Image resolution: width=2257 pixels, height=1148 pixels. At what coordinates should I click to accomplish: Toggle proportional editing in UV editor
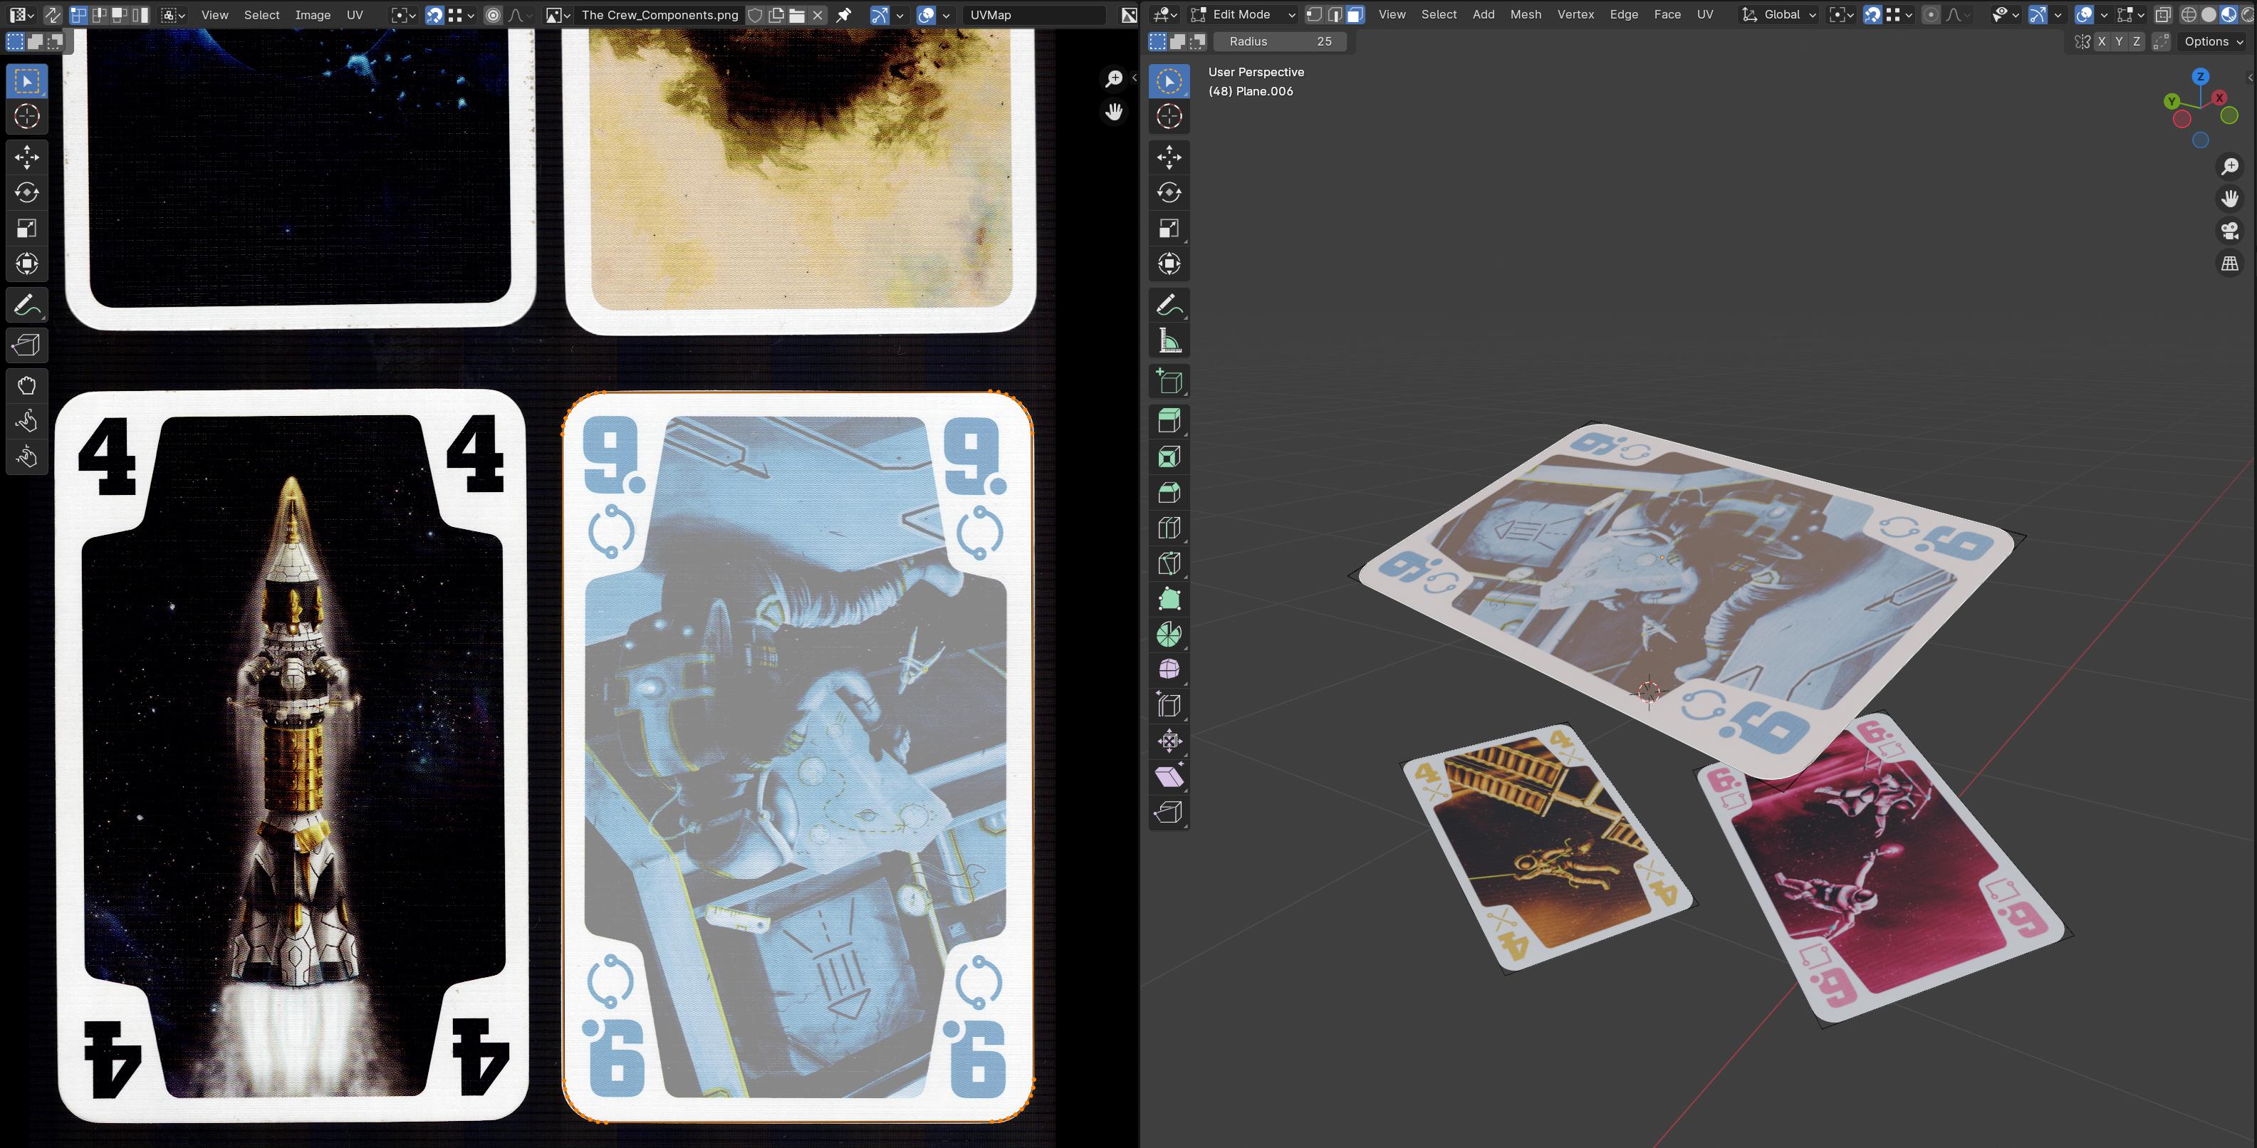tap(494, 15)
